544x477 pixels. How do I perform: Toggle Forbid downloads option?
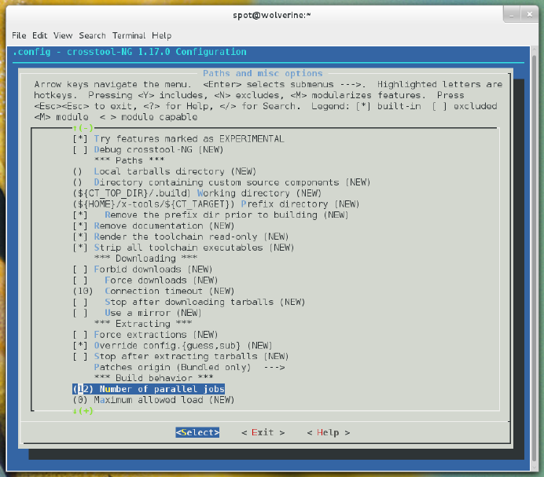142,270
